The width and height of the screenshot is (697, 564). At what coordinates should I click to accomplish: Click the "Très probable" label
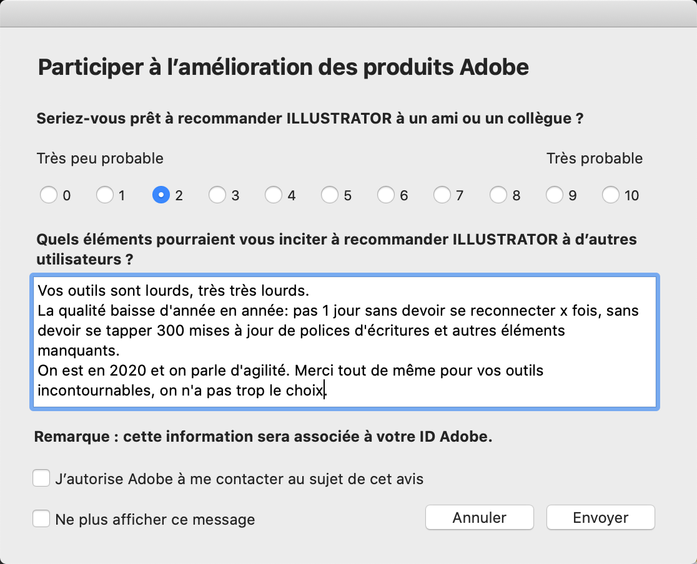595,158
